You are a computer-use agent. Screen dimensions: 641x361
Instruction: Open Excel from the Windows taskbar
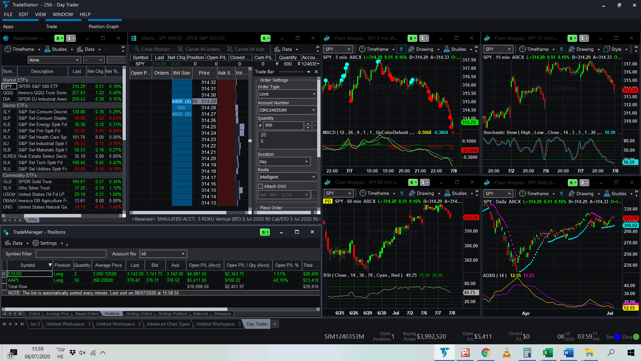point(548,353)
